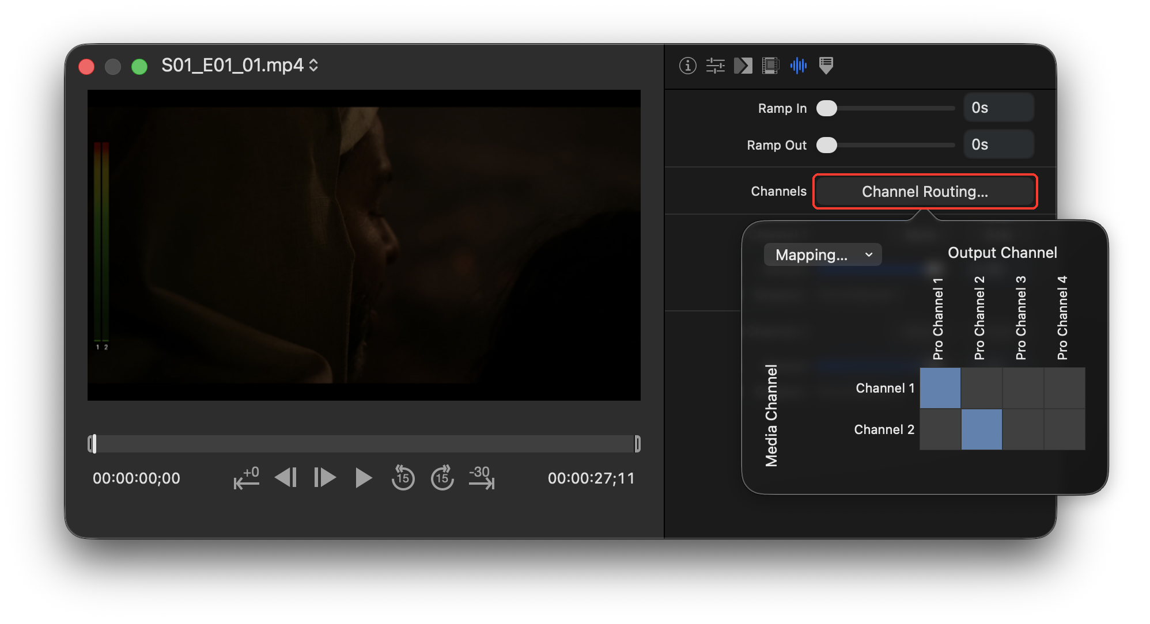Select the audio waveform inspector icon

click(x=798, y=66)
